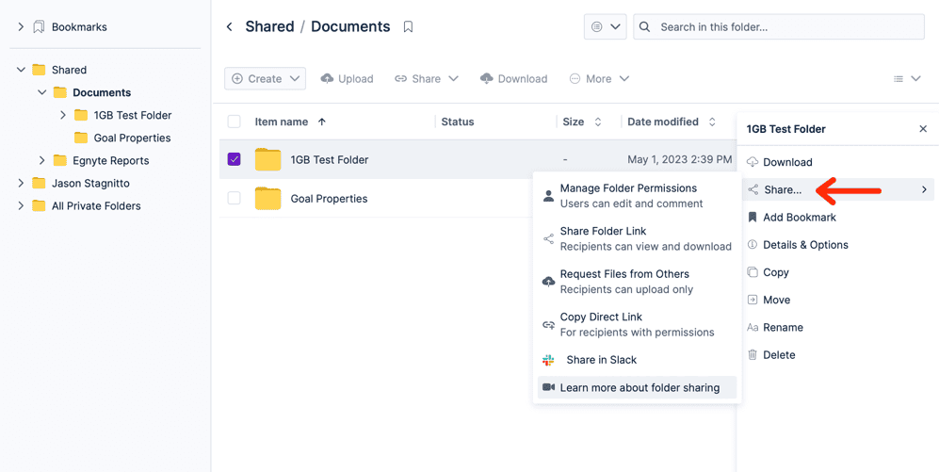Screen dimensions: 939x472
Task: Check the Goal Properties row checkbox
Action: [x=235, y=198]
